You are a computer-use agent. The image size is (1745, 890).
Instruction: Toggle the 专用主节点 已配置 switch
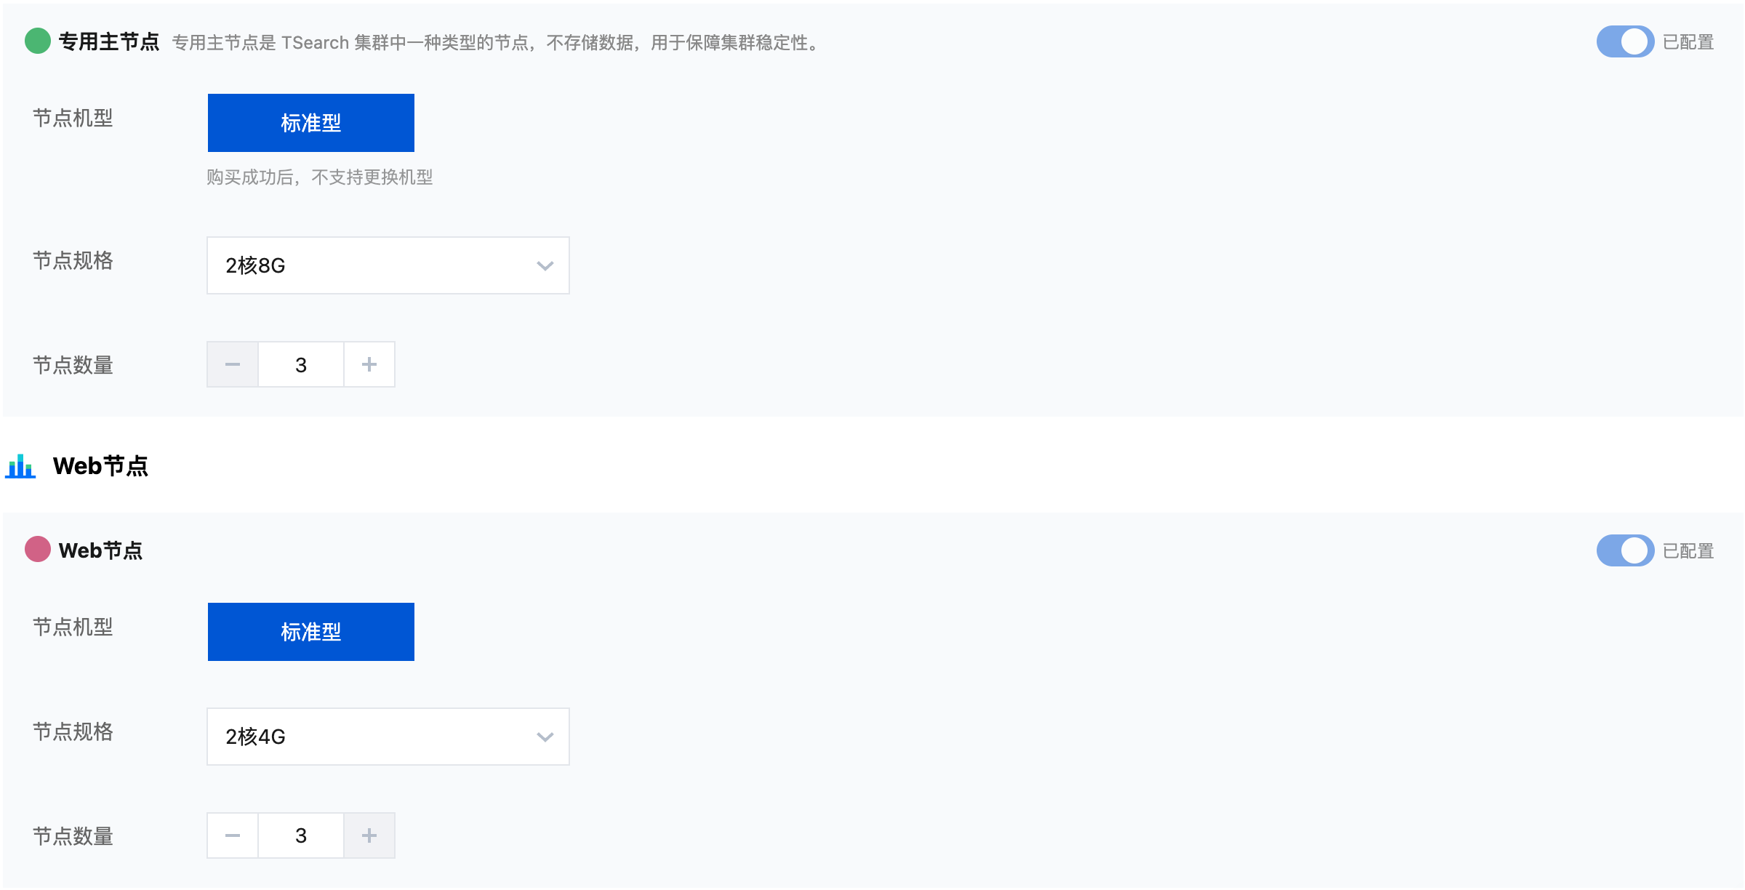pyautogui.click(x=1625, y=41)
